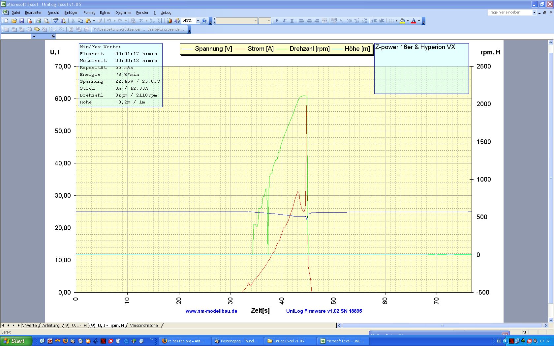The width and height of the screenshot is (554, 346).
Task: Click the www.sm-modellbau.de link
Action: (x=211, y=311)
